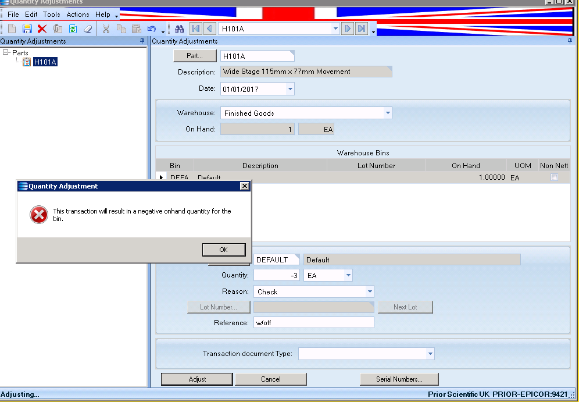Click the Clear eraser icon
Viewport: 579px width, 402px height.
click(x=88, y=29)
